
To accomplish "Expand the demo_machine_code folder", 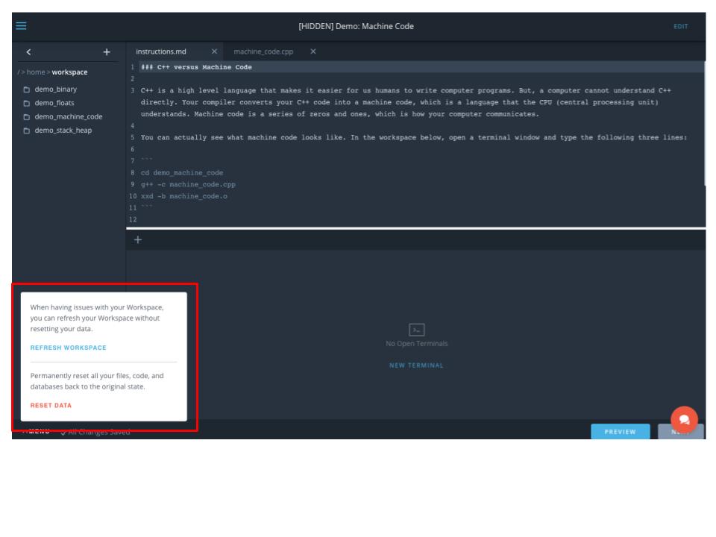I will (68, 117).
